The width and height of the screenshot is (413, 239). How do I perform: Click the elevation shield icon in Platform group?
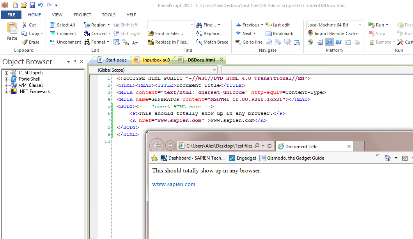point(310,42)
